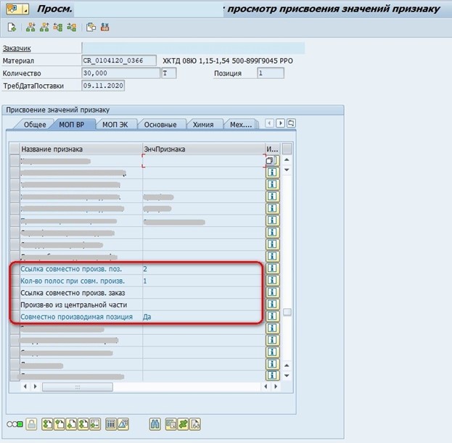The width and height of the screenshot is (452, 443).
Task: Click the Ссылка совместно произв. заказ name
Action: (x=73, y=293)
